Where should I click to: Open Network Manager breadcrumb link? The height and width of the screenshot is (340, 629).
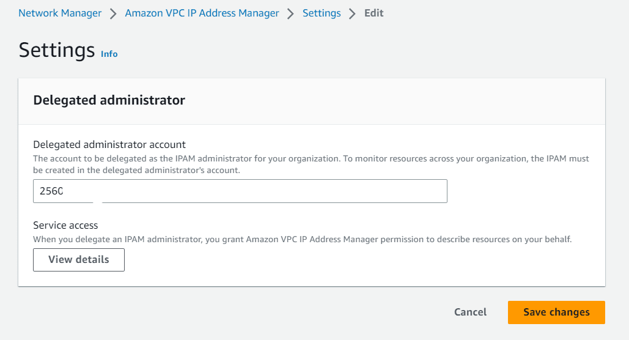60,13
